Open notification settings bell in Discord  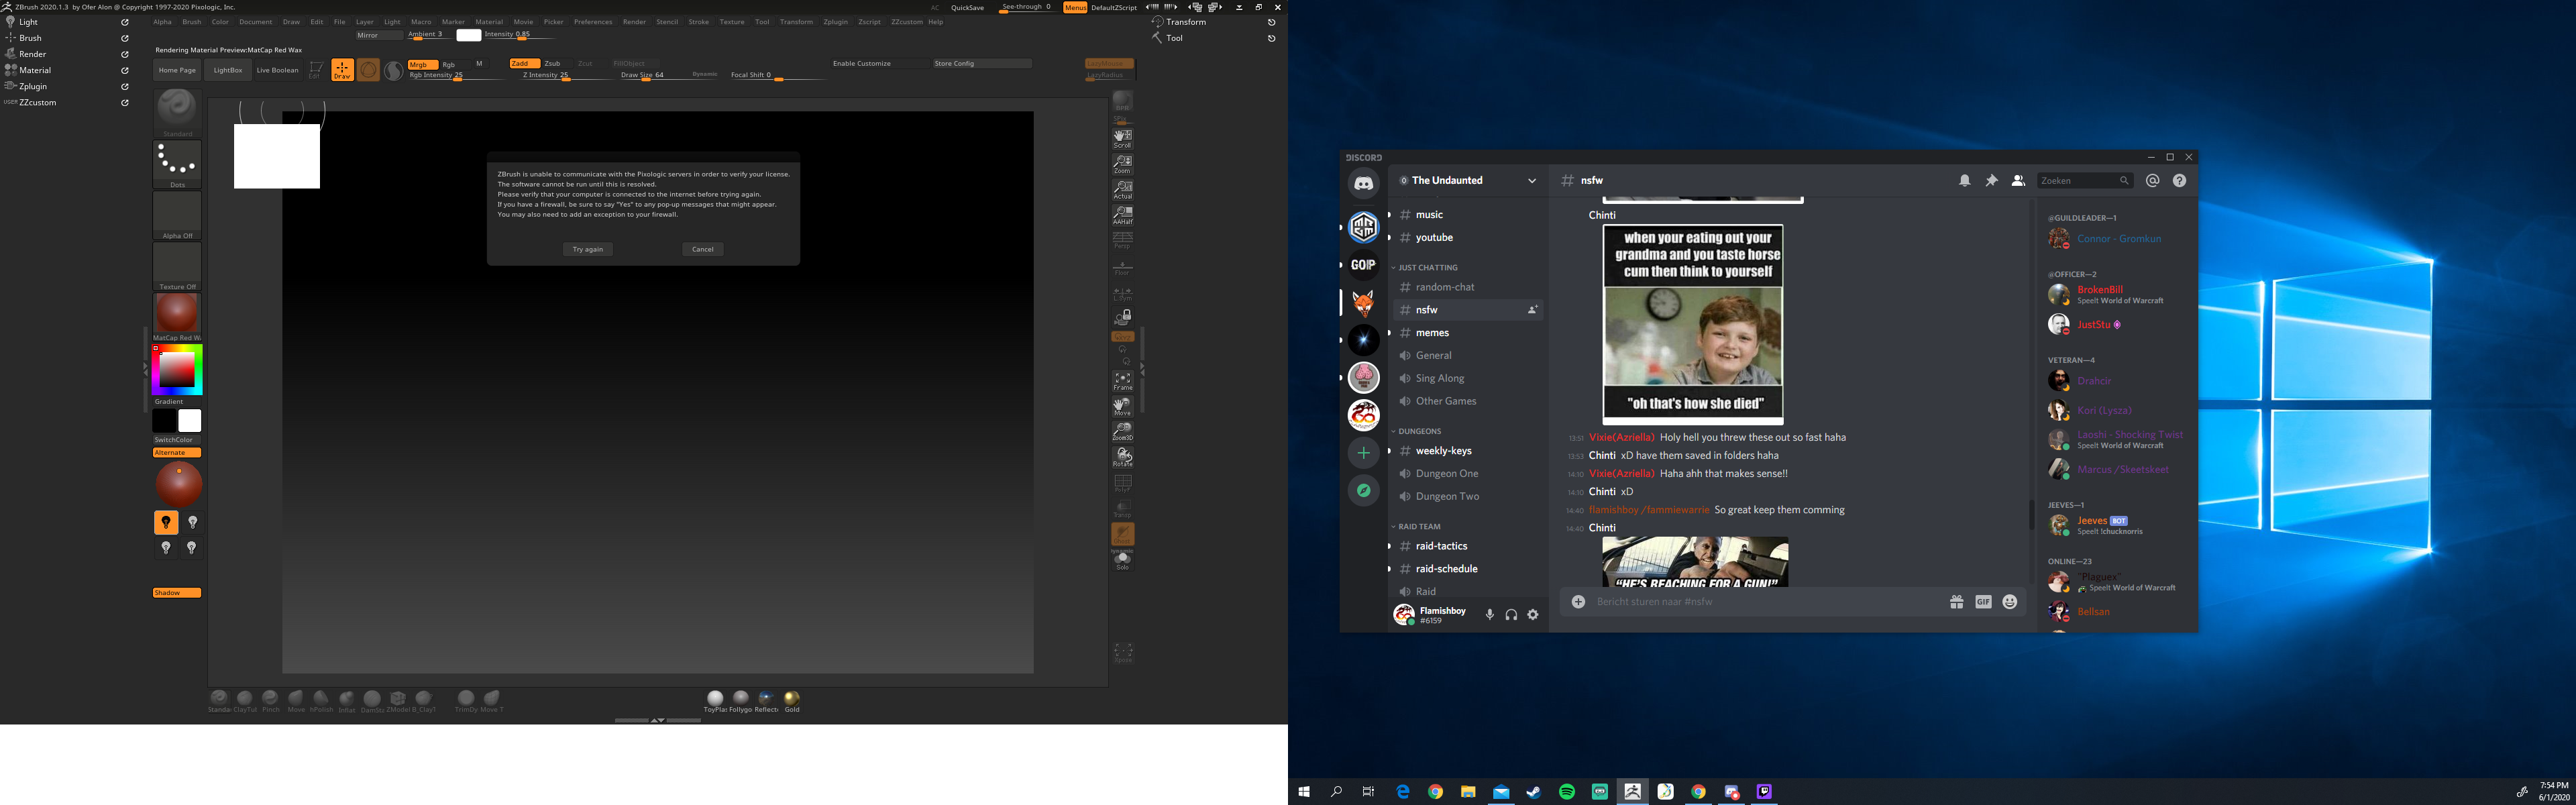pyautogui.click(x=1964, y=181)
